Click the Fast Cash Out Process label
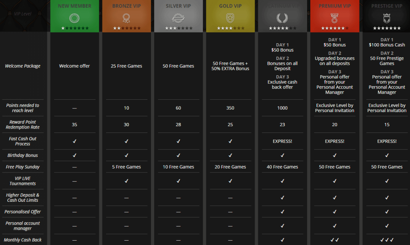The width and height of the screenshot is (410, 245). click(23, 141)
